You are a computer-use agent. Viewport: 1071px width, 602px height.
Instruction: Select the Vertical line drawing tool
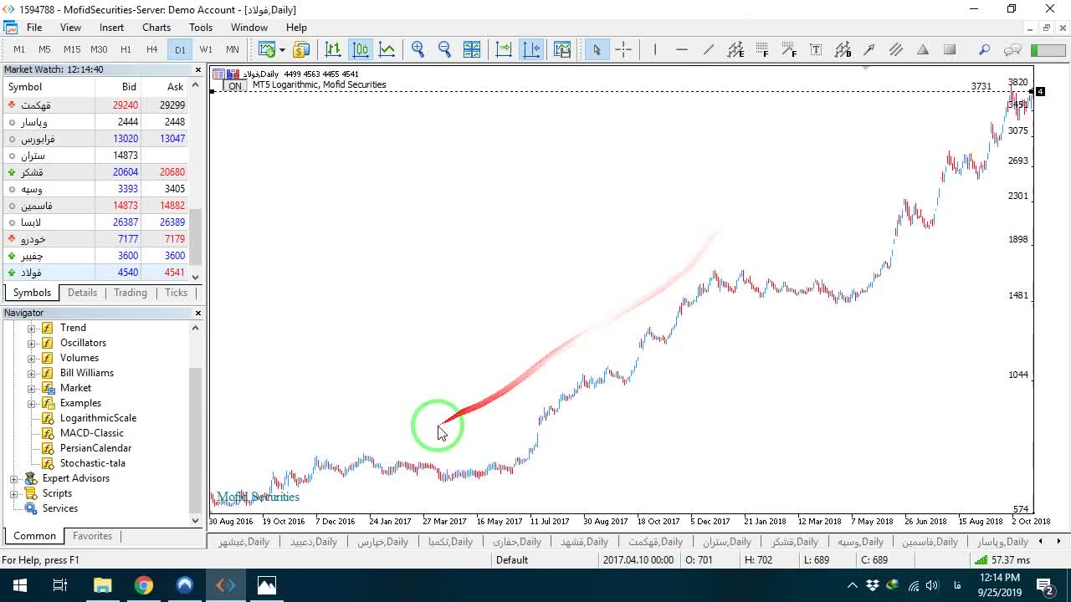pyautogui.click(x=655, y=49)
